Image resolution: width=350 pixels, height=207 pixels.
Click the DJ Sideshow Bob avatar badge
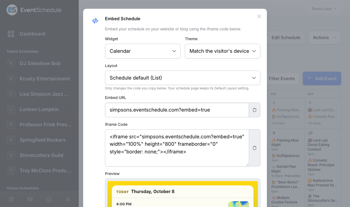coord(11,63)
